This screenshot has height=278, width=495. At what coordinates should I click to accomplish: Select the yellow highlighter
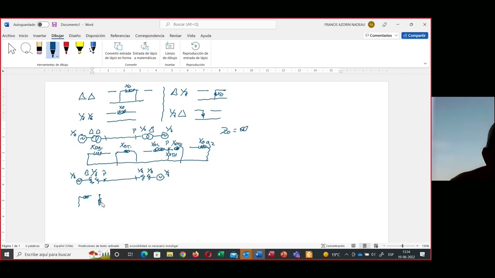tap(80, 48)
